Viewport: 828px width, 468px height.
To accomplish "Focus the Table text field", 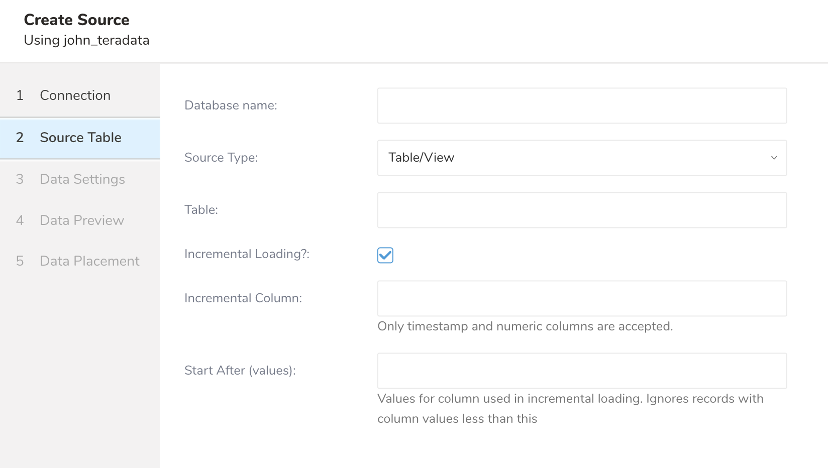I will click(582, 210).
